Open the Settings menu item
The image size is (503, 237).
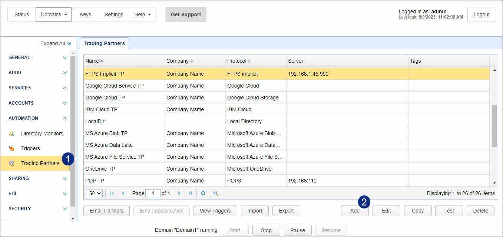(114, 14)
